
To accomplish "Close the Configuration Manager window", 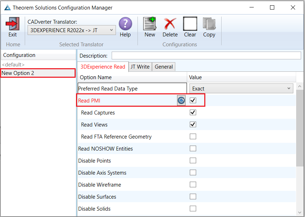I will click(293, 7).
